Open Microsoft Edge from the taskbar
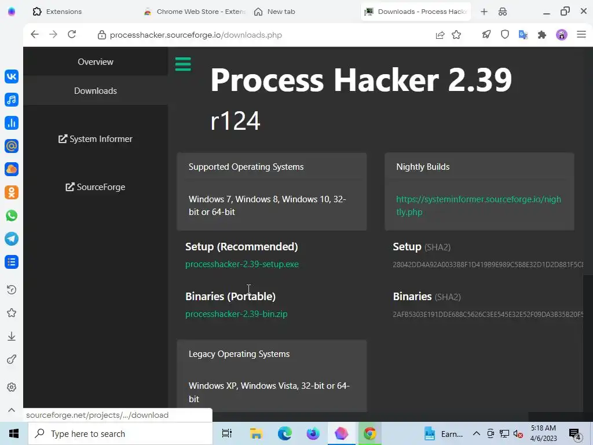The image size is (593, 445). (x=285, y=433)
